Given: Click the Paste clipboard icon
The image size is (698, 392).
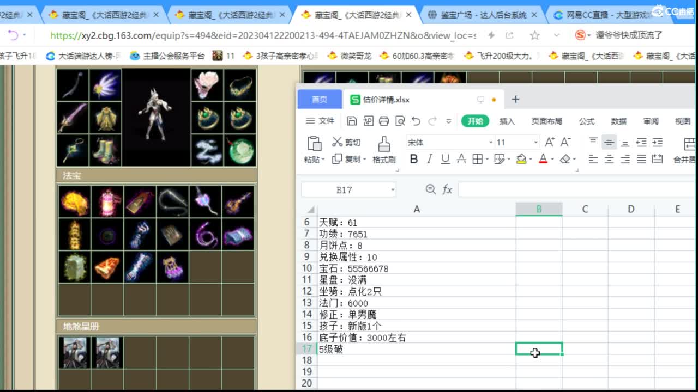Looking at the screenshot, I should tap(315, 143).
